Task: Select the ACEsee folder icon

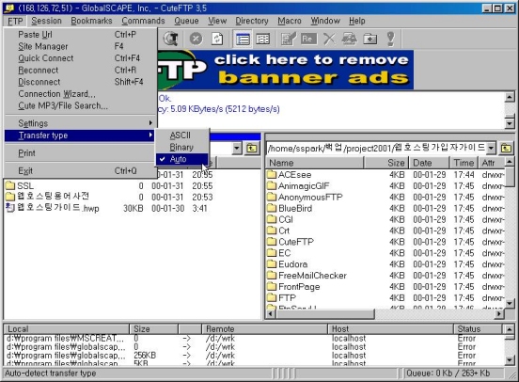Action: click(x=272, y=175)
